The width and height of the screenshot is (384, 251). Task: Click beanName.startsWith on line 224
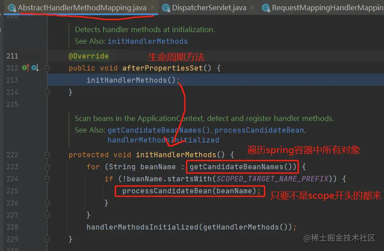tap(169, 179)
